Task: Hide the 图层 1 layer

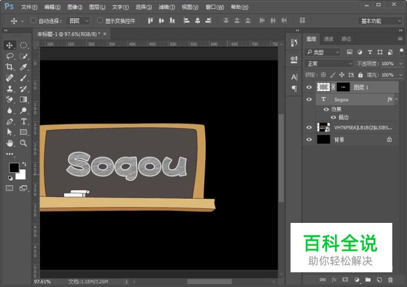Action: [x=309, y=88]
